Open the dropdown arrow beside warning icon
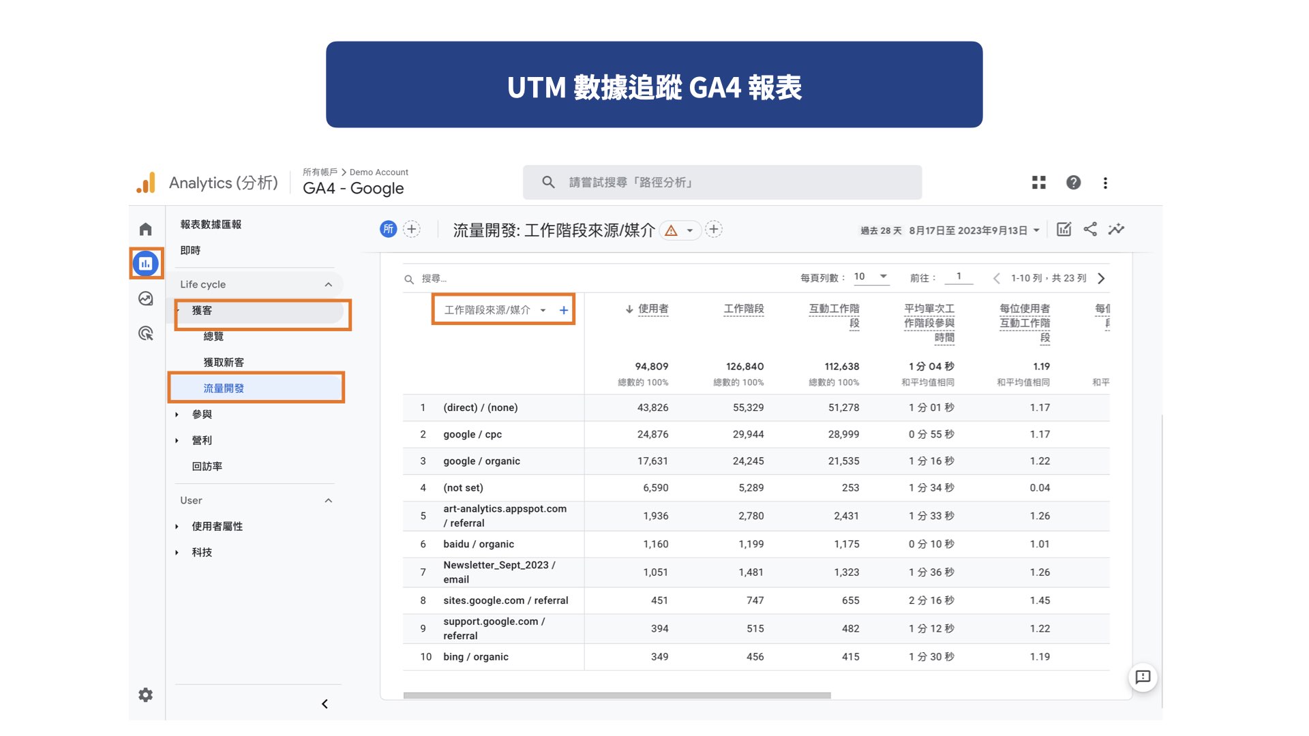The height and width of the screenshot is (736, 1309). tap(690, 230)
